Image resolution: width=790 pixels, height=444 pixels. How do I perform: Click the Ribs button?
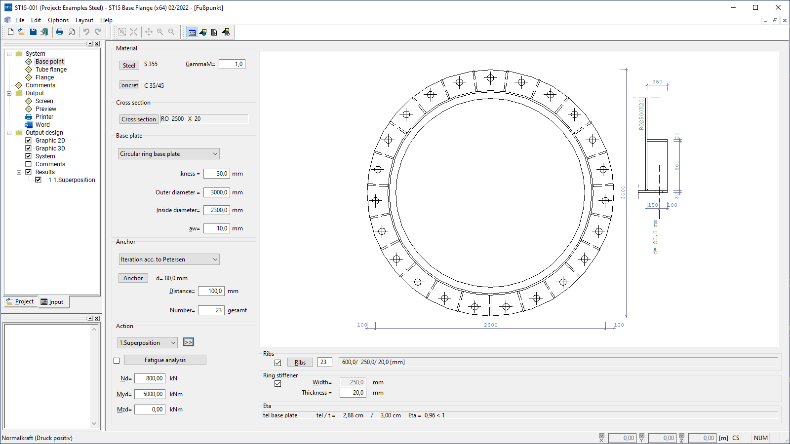[300, 362]
